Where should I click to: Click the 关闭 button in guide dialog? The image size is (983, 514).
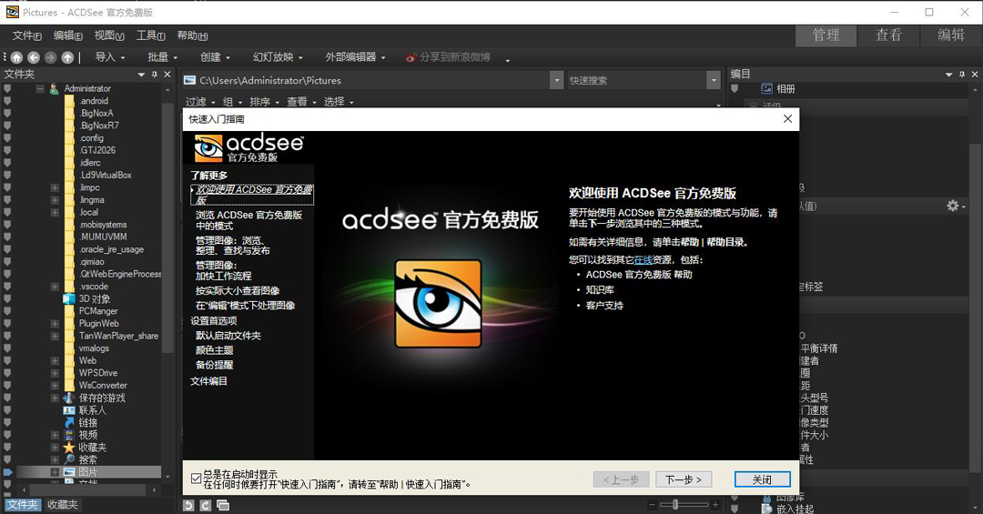(x=763, y=479)
